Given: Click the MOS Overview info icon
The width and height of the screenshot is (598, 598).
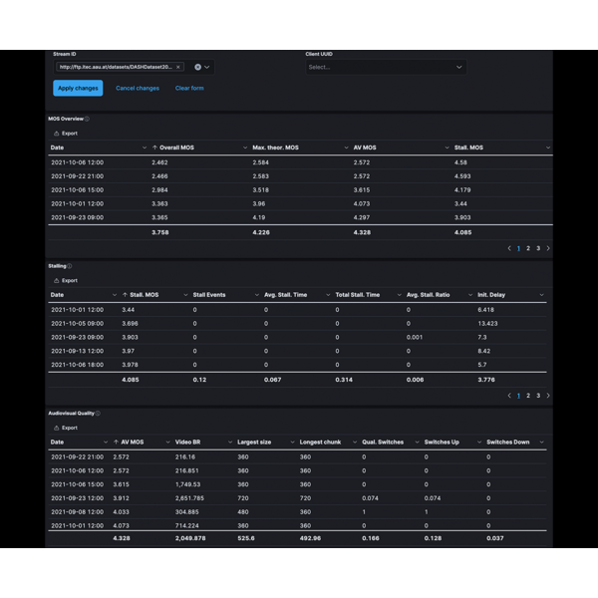Looking at the screenshot, I should coord(87,119).
